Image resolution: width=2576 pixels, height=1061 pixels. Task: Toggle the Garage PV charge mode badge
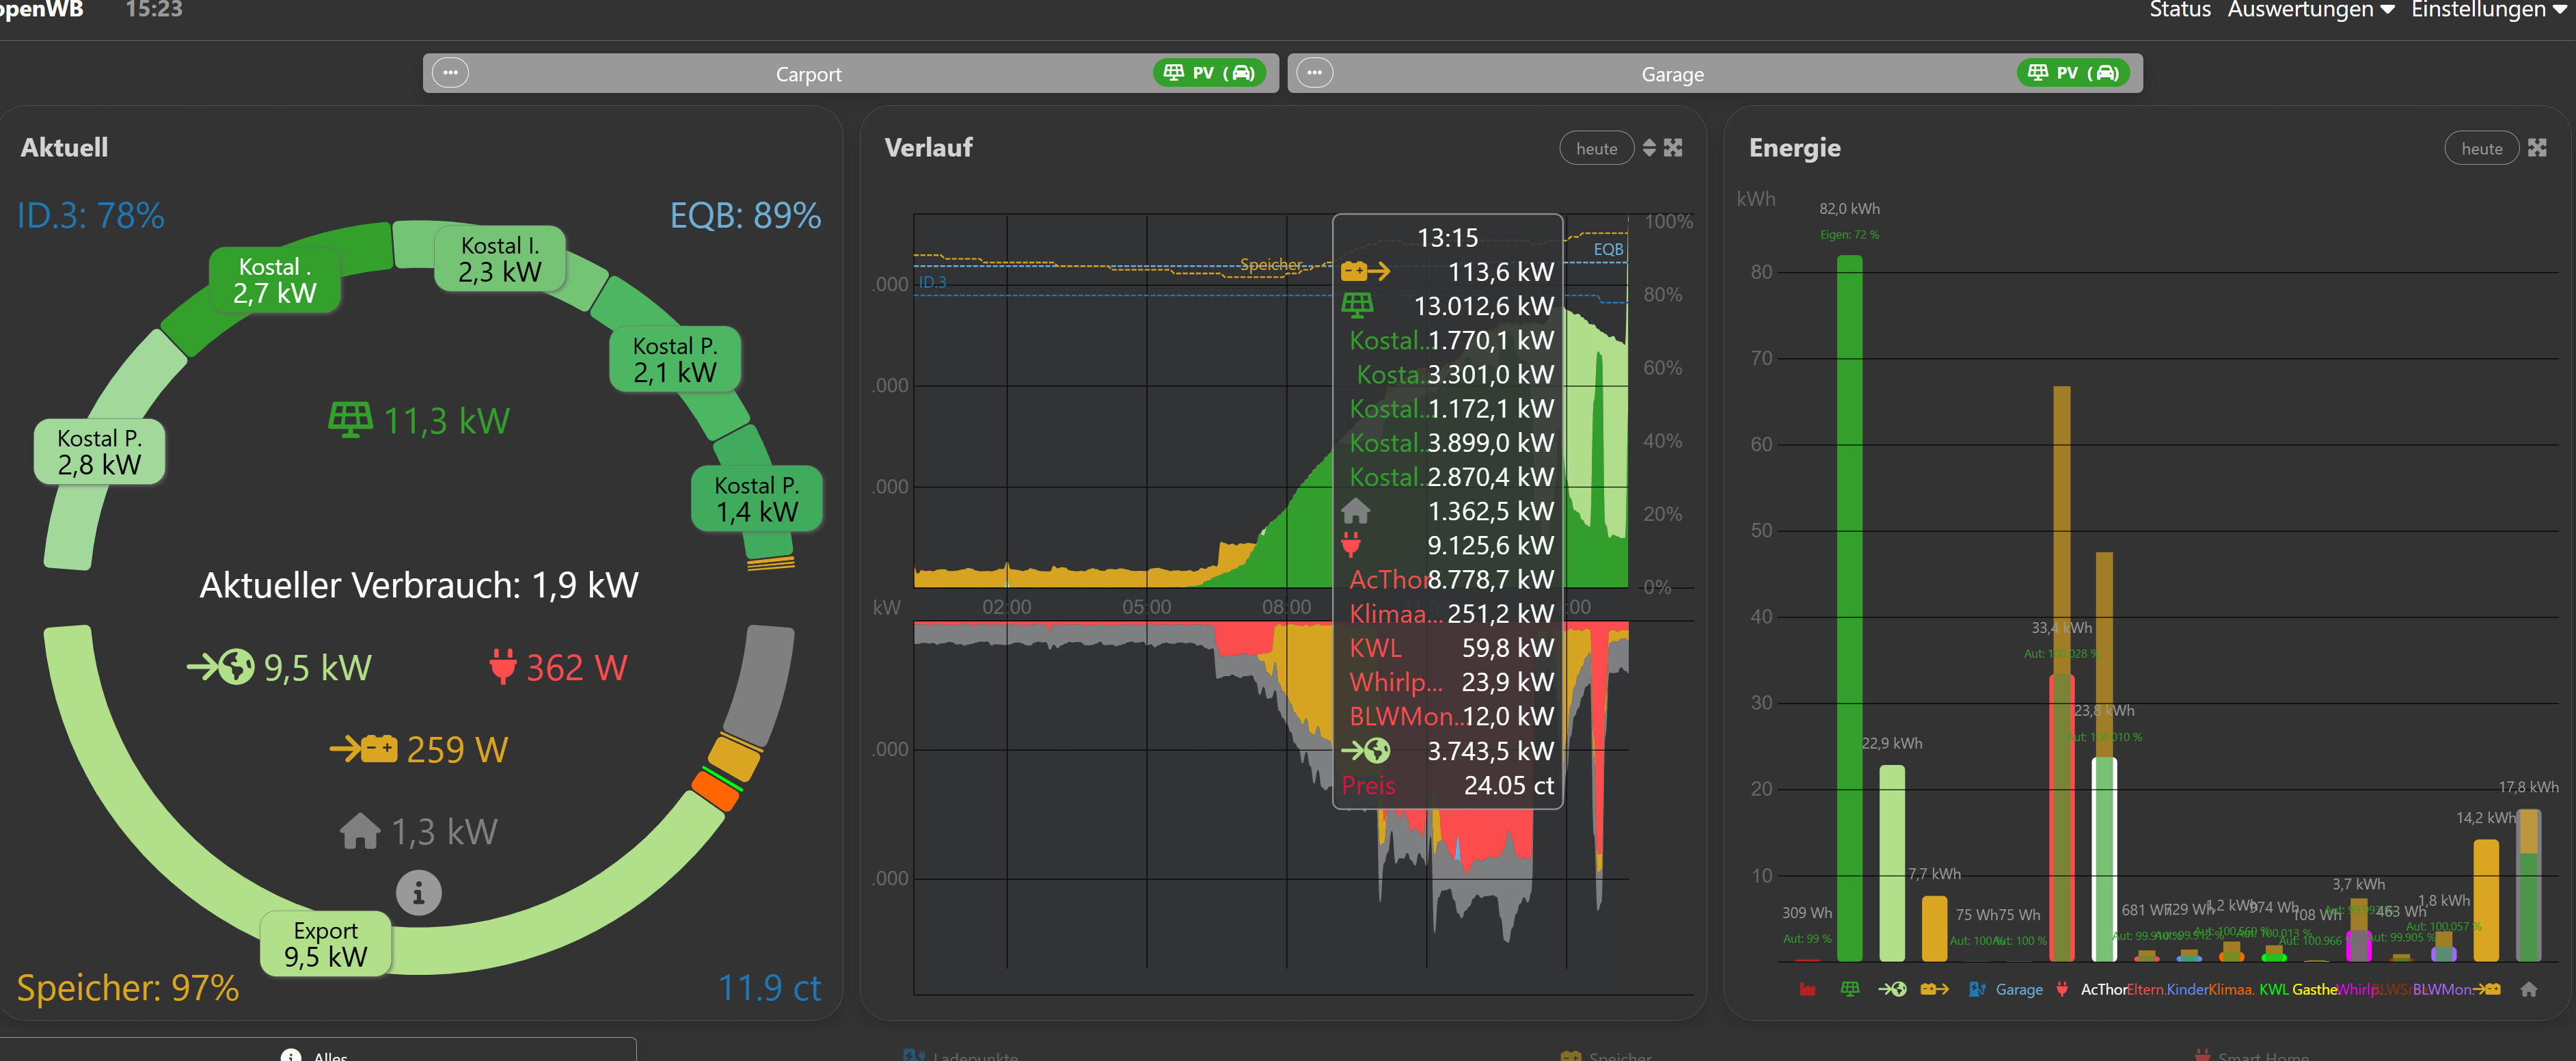[2073, 73]
